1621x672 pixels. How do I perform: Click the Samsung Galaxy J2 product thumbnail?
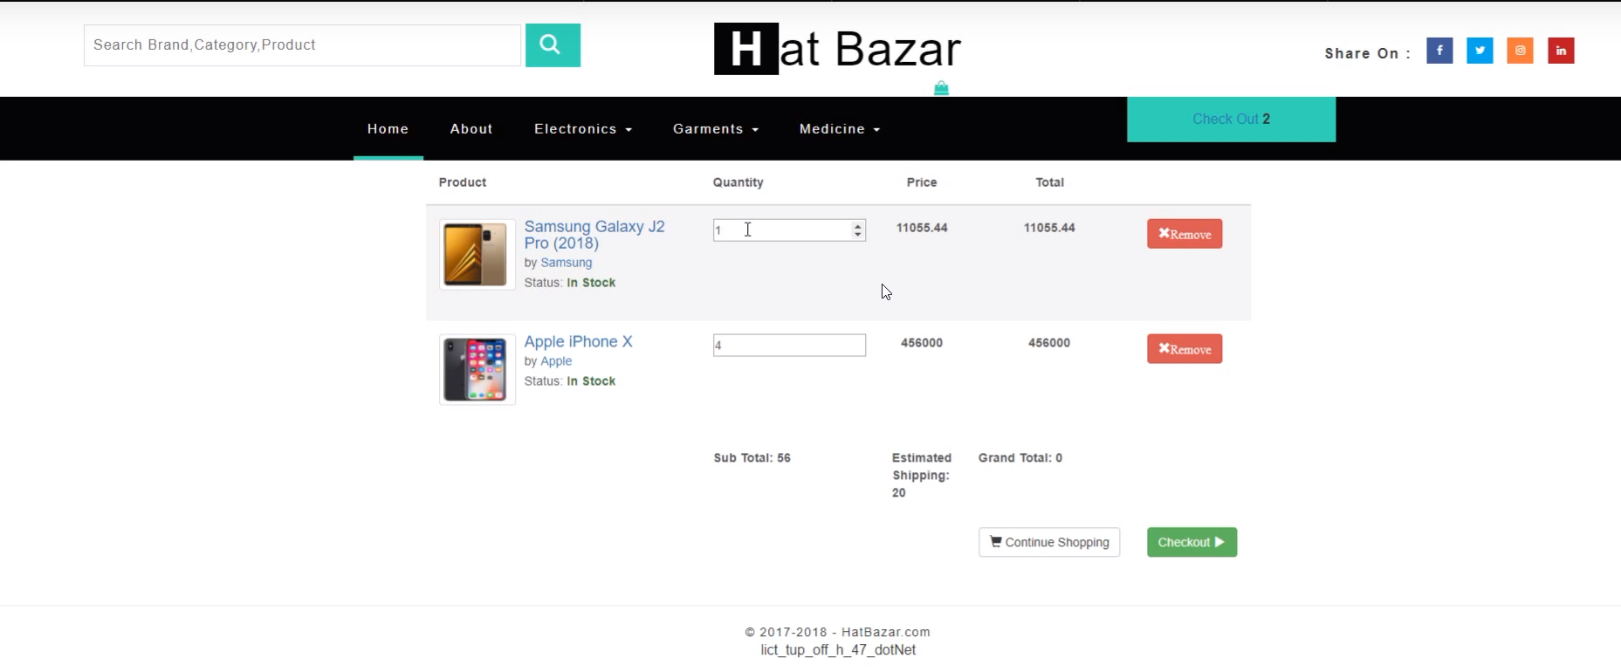point(477,255)
